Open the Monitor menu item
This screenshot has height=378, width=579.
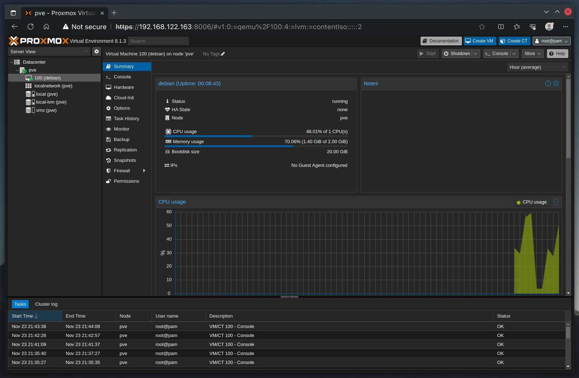127,129
